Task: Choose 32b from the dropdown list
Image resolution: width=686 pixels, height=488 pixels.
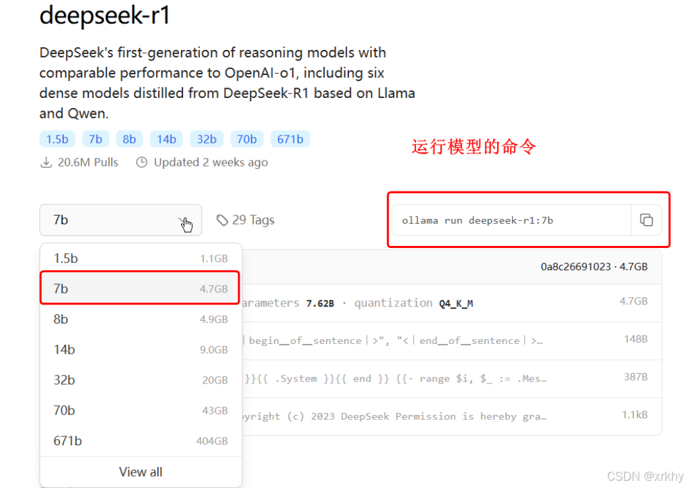Action: 140,380
